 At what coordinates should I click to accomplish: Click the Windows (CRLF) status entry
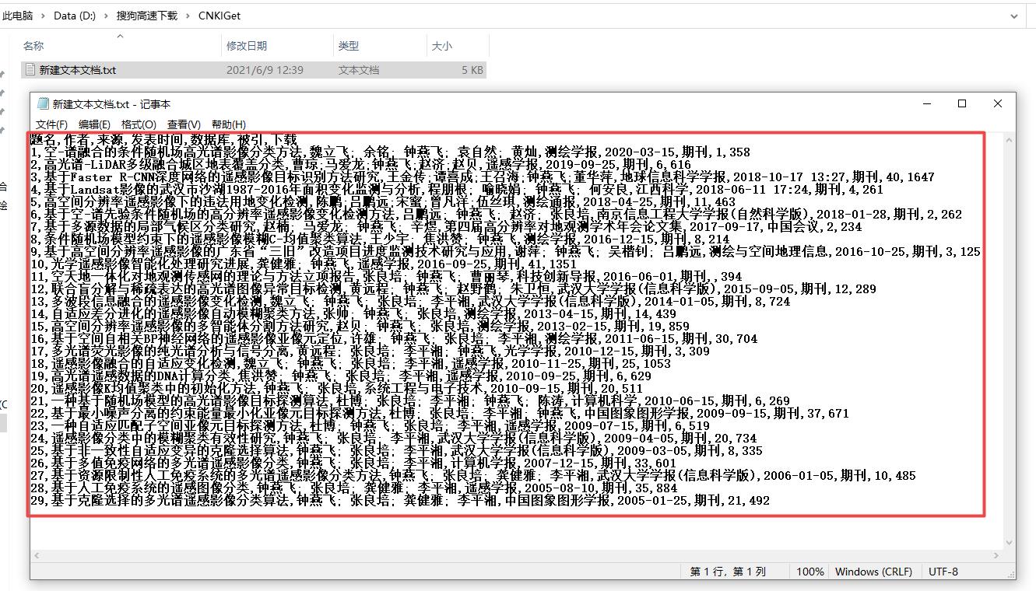873,572
